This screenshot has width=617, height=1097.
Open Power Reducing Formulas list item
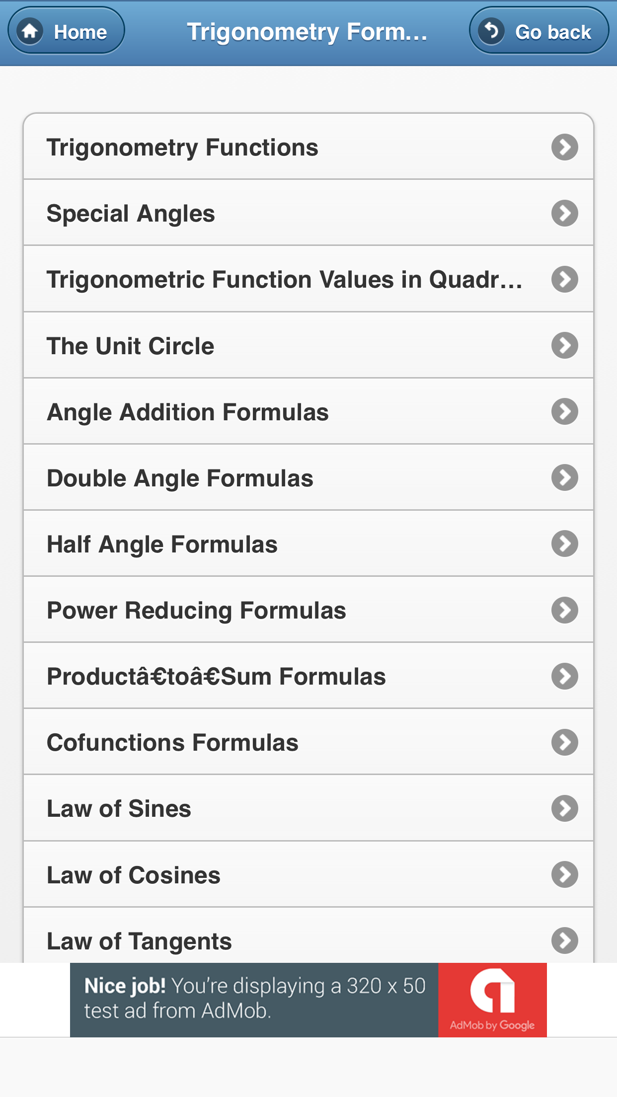pyautogui.click(x=196, y=610)
